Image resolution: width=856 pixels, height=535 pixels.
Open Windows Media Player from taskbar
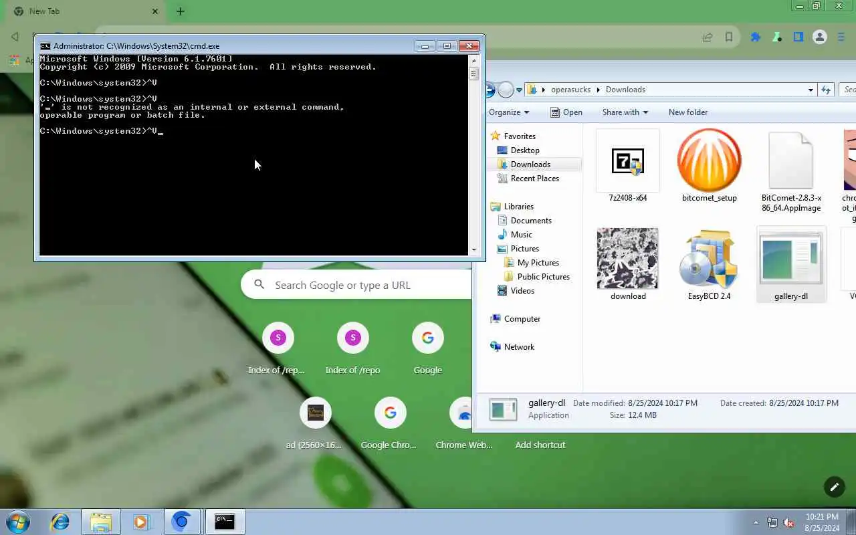(140, 522)
